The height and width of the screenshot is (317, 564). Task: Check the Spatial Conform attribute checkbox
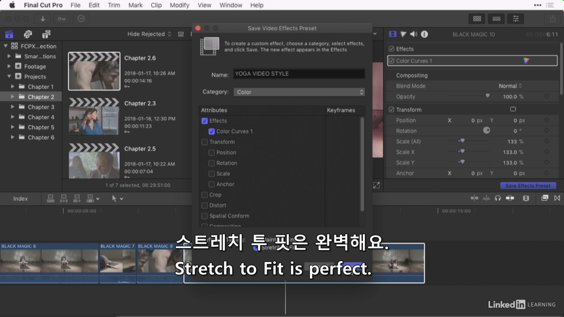pyautogui.click(x=204, y=216)
